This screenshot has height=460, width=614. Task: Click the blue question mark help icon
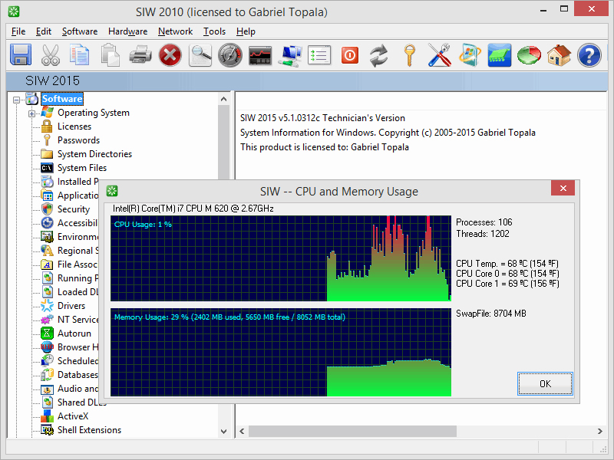589,55
